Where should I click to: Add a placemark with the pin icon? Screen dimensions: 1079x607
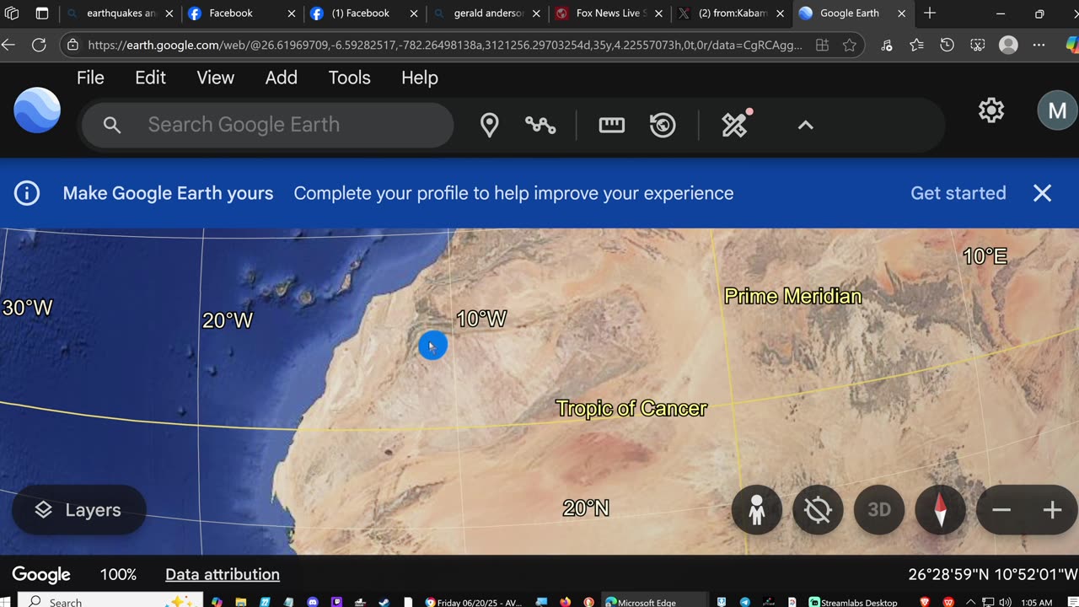[489, 125]
